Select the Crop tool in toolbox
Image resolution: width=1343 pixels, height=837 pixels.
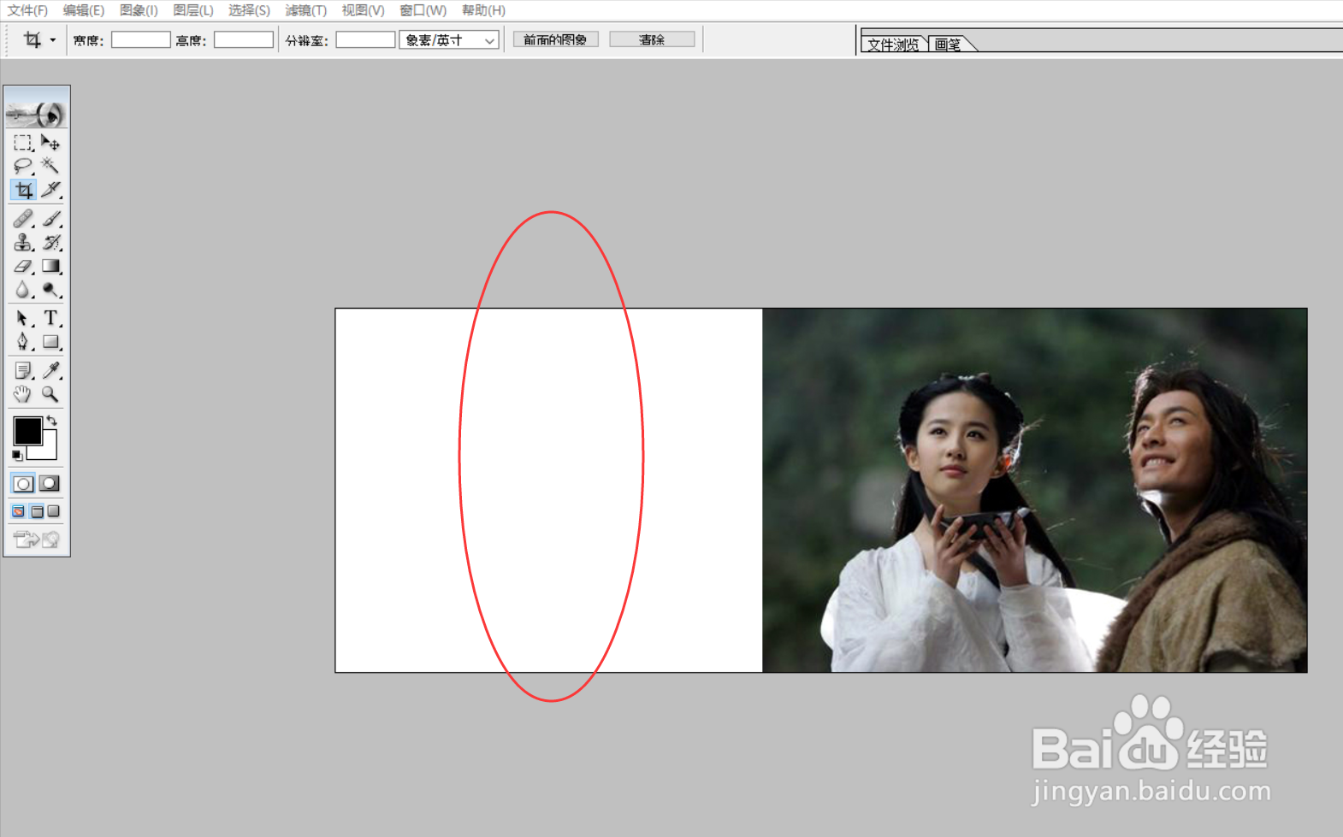pos(23,190)
